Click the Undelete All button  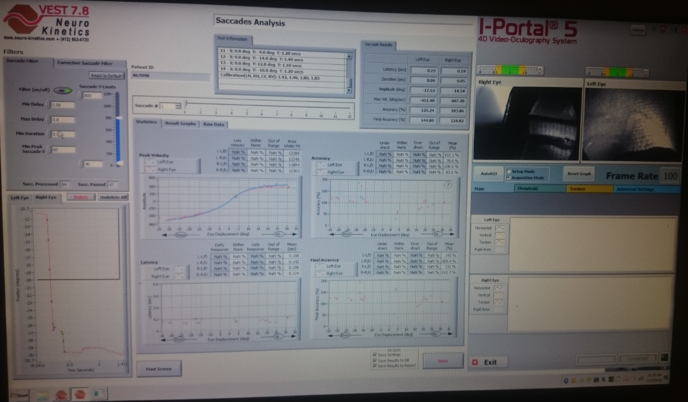[113, 197]
